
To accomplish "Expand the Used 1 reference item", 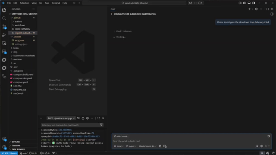I will [122, 31].
